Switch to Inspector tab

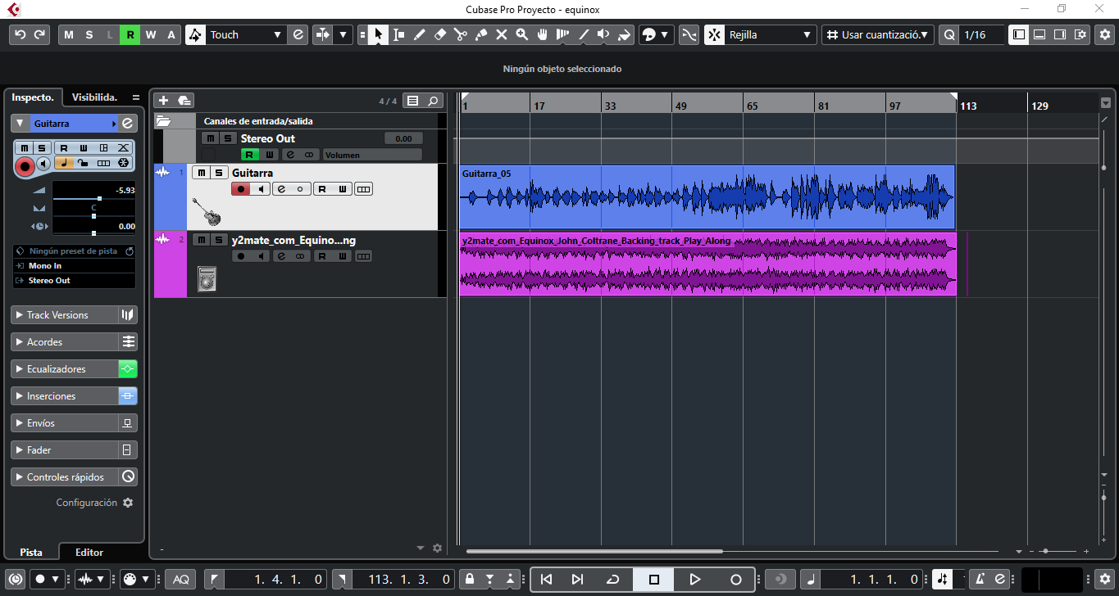(x=33, y=97)
